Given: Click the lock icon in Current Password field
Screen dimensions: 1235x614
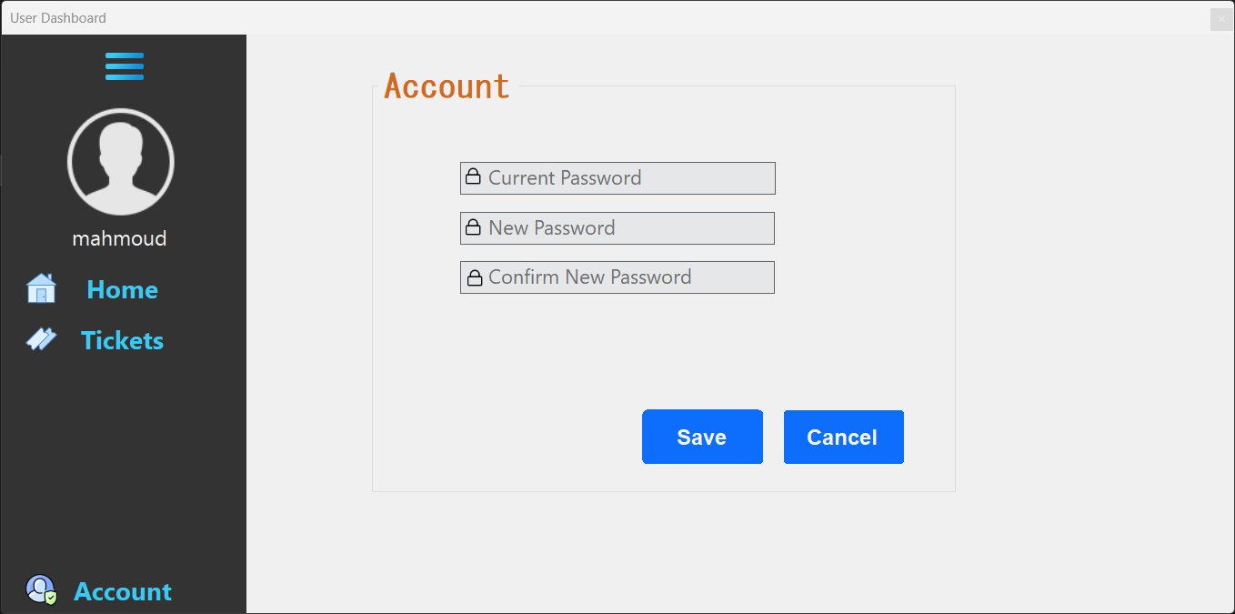Looking at the screenshot, I should tap(475, 177).
